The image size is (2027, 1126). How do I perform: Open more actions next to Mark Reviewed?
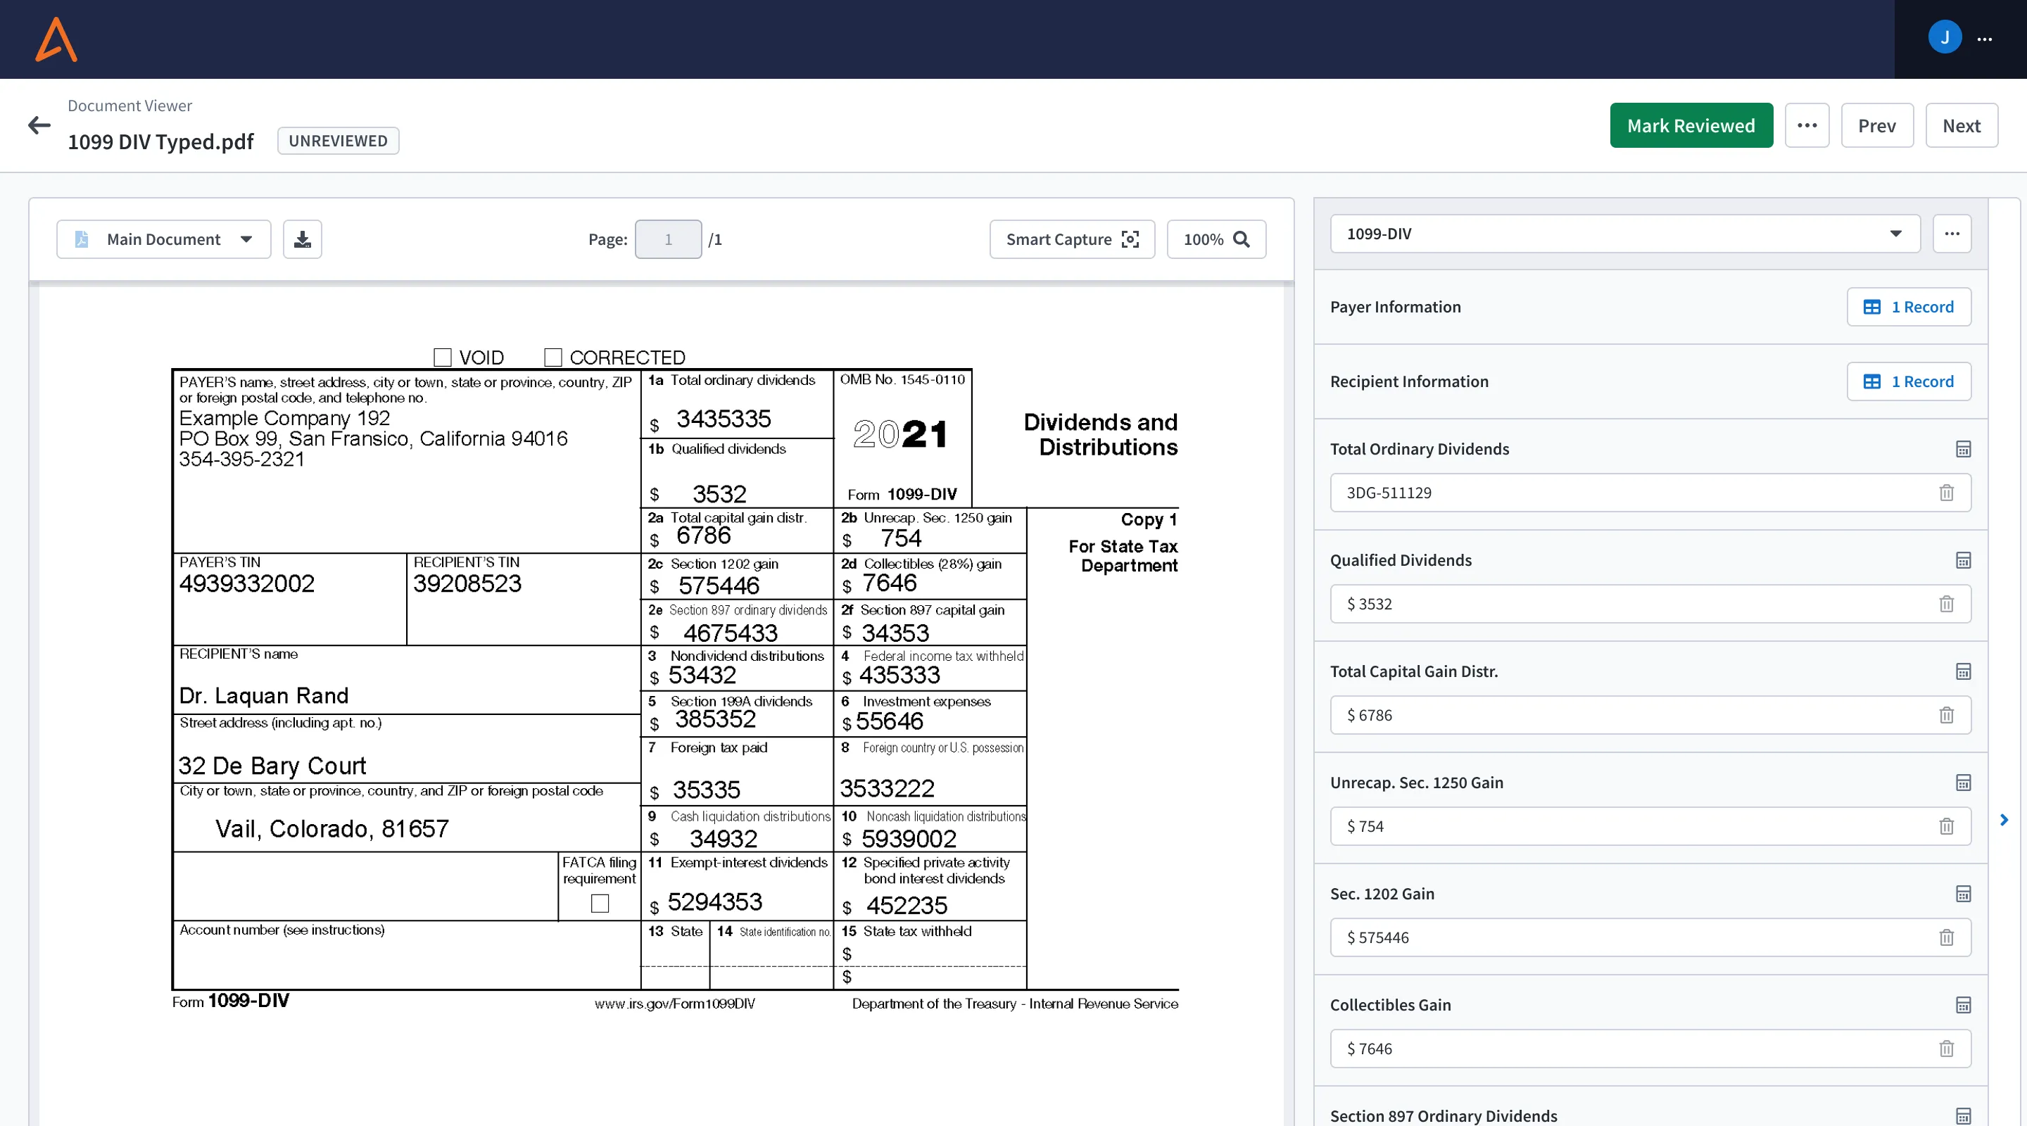click(1807, 125)
